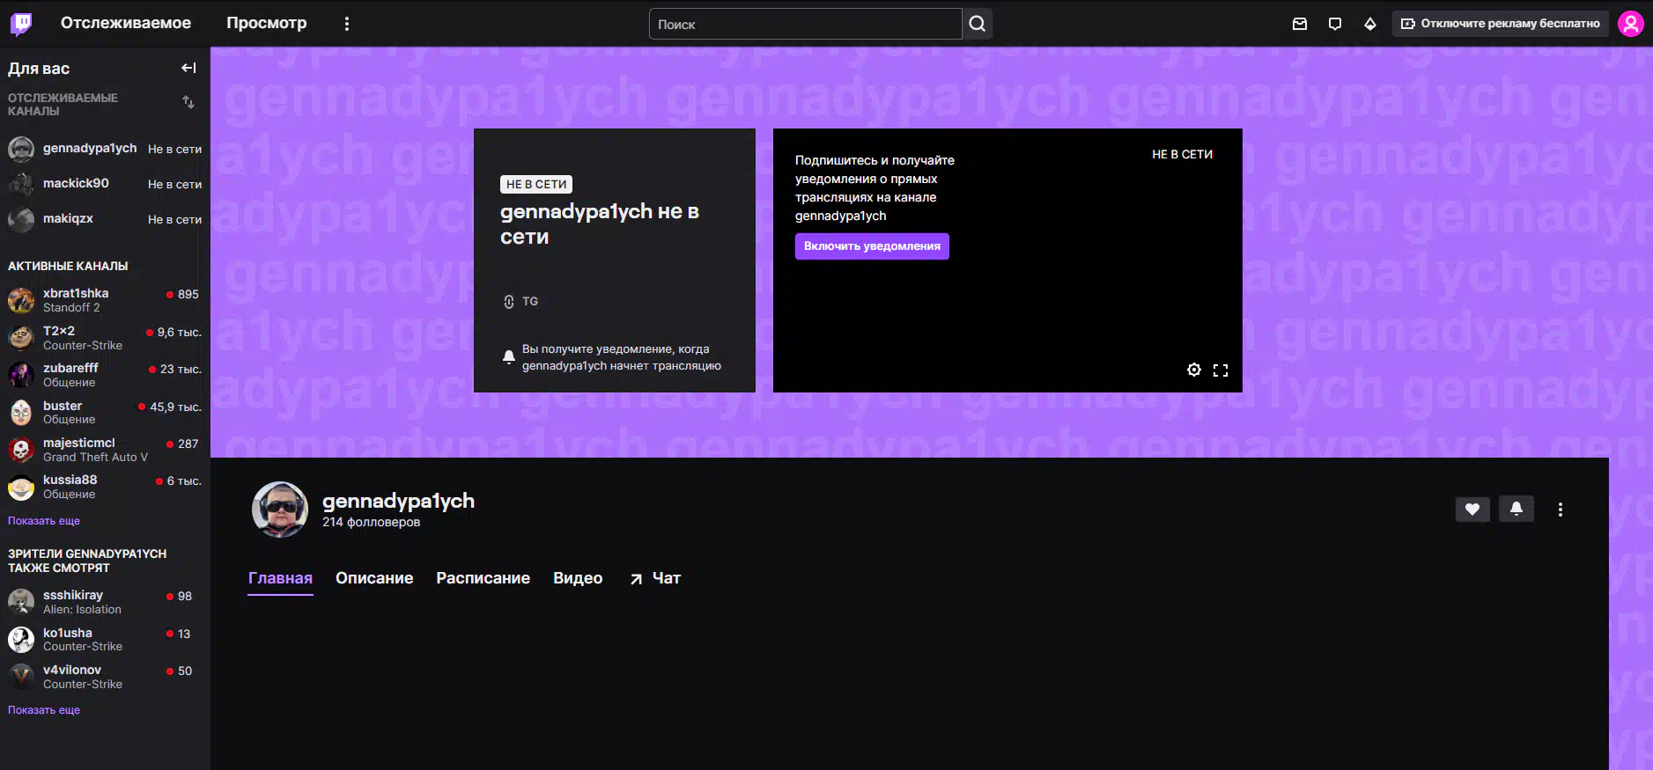Show more active channels with 'Показать еще'
This screenshot has width=1653, height=770.
pyautogui.click(x=44, y=521)
